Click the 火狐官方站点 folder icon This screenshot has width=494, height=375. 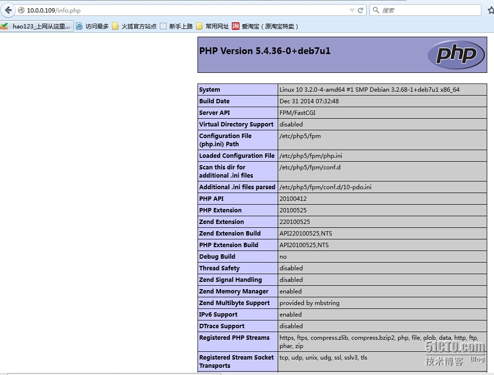[x=115, y=26]
